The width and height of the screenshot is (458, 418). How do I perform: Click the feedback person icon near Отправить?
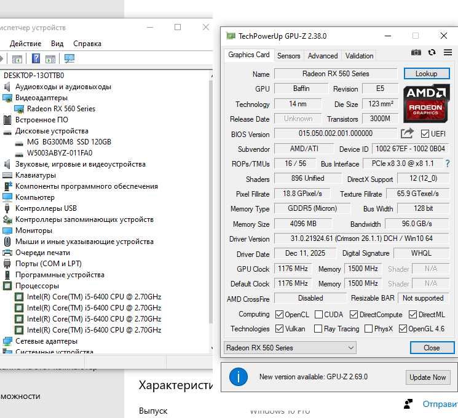(408, 404)
